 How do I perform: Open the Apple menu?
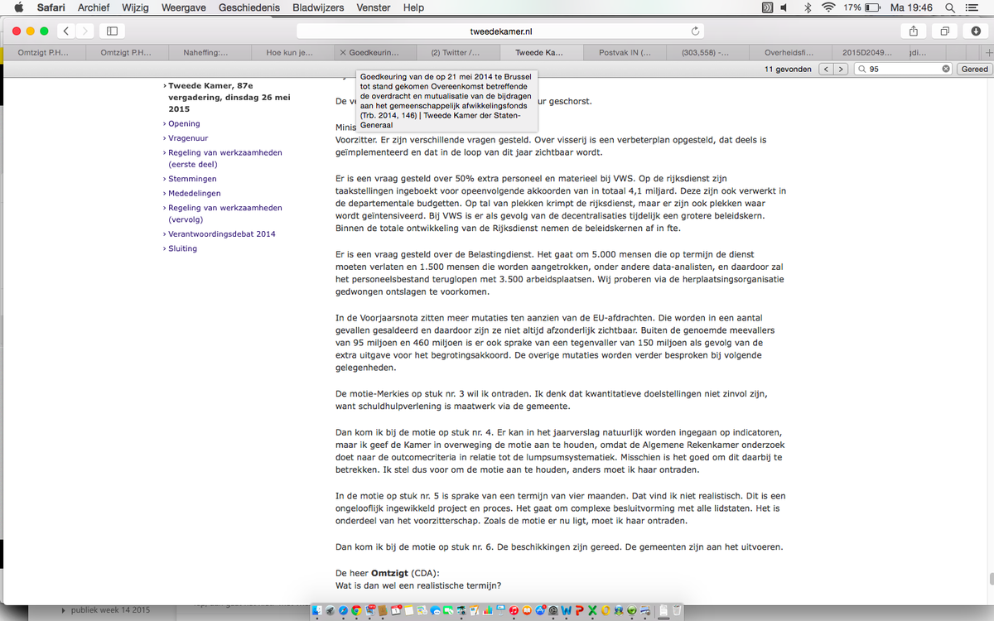pos(18,7)
